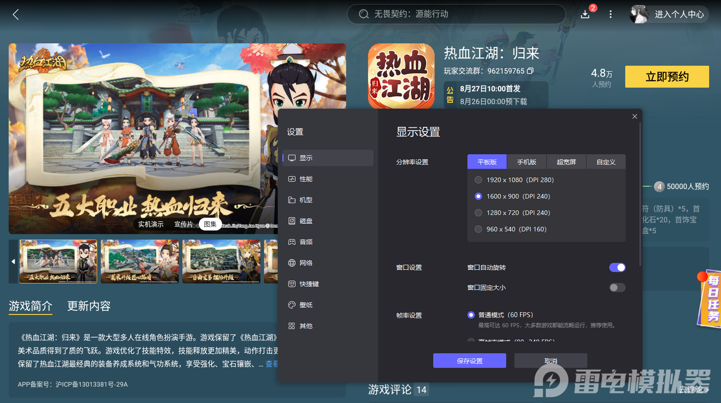Viewport: 721px width, 403px height.
Task: Click the 热血江湖 game app icon
Action: (x=401, y=76)
